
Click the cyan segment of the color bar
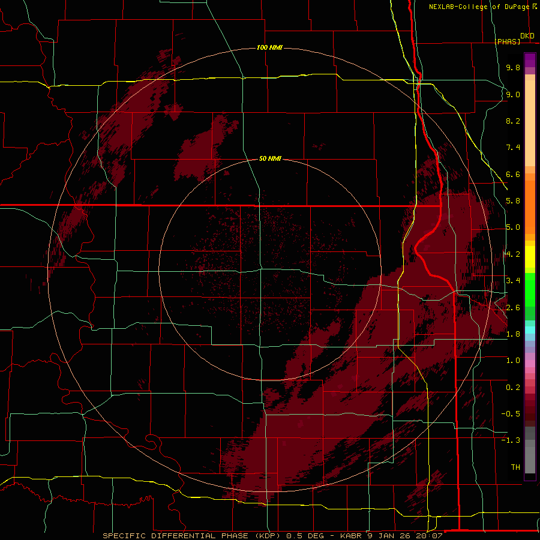(x=530, y=329)
